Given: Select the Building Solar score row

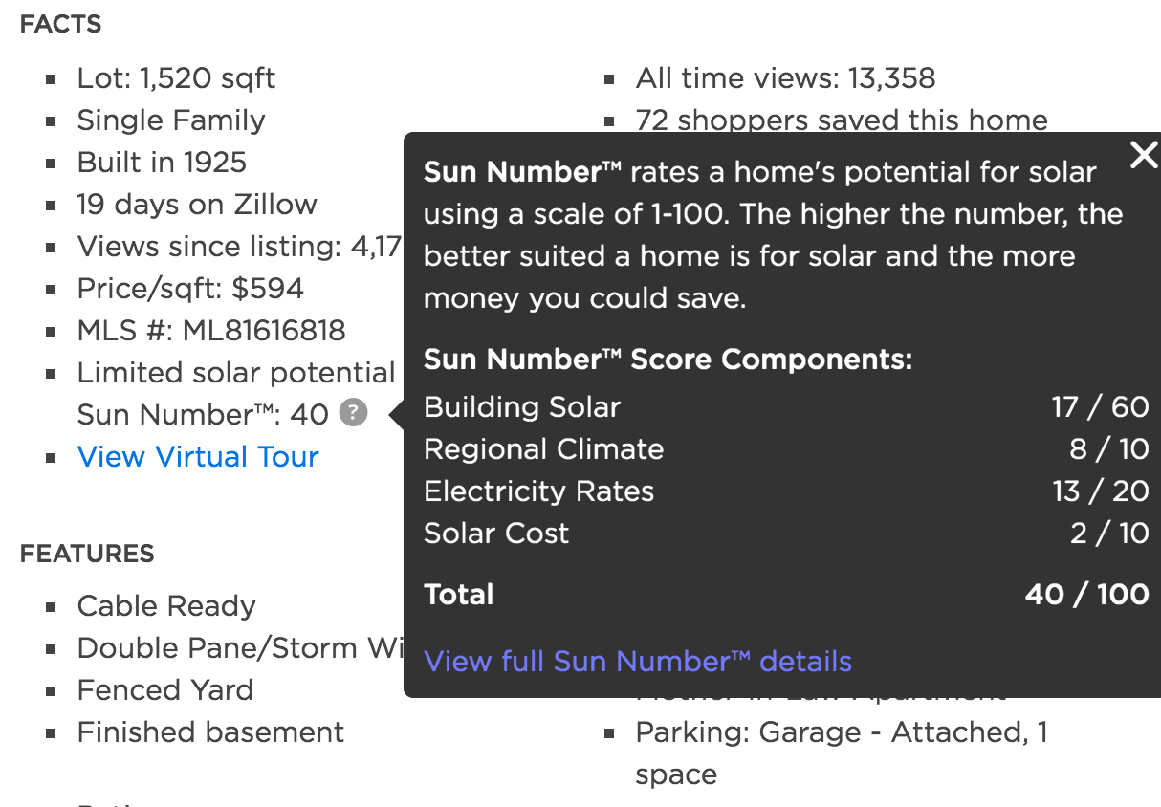Looking at the screenshot, I should 522,406.
